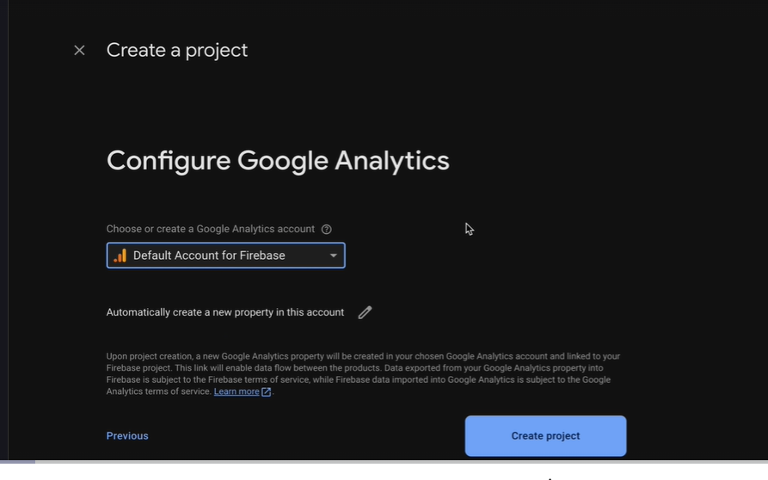Click the white area below the progress bar
The width and height of the screenshot is (768, 480).
point(384,472)
